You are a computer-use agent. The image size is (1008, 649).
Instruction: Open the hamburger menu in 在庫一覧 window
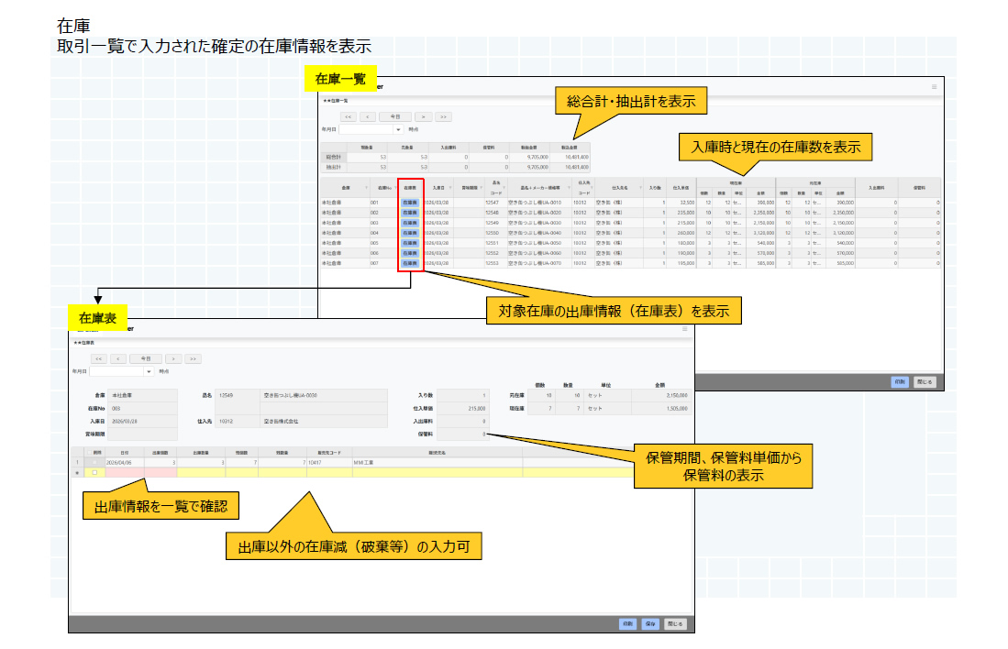coord(934,86)
